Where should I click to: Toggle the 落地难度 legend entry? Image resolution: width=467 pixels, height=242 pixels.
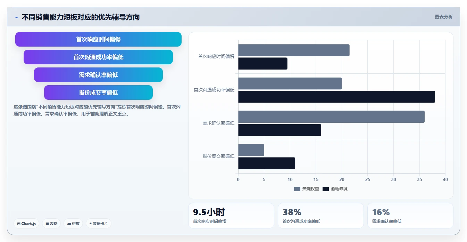click(335, 189)
